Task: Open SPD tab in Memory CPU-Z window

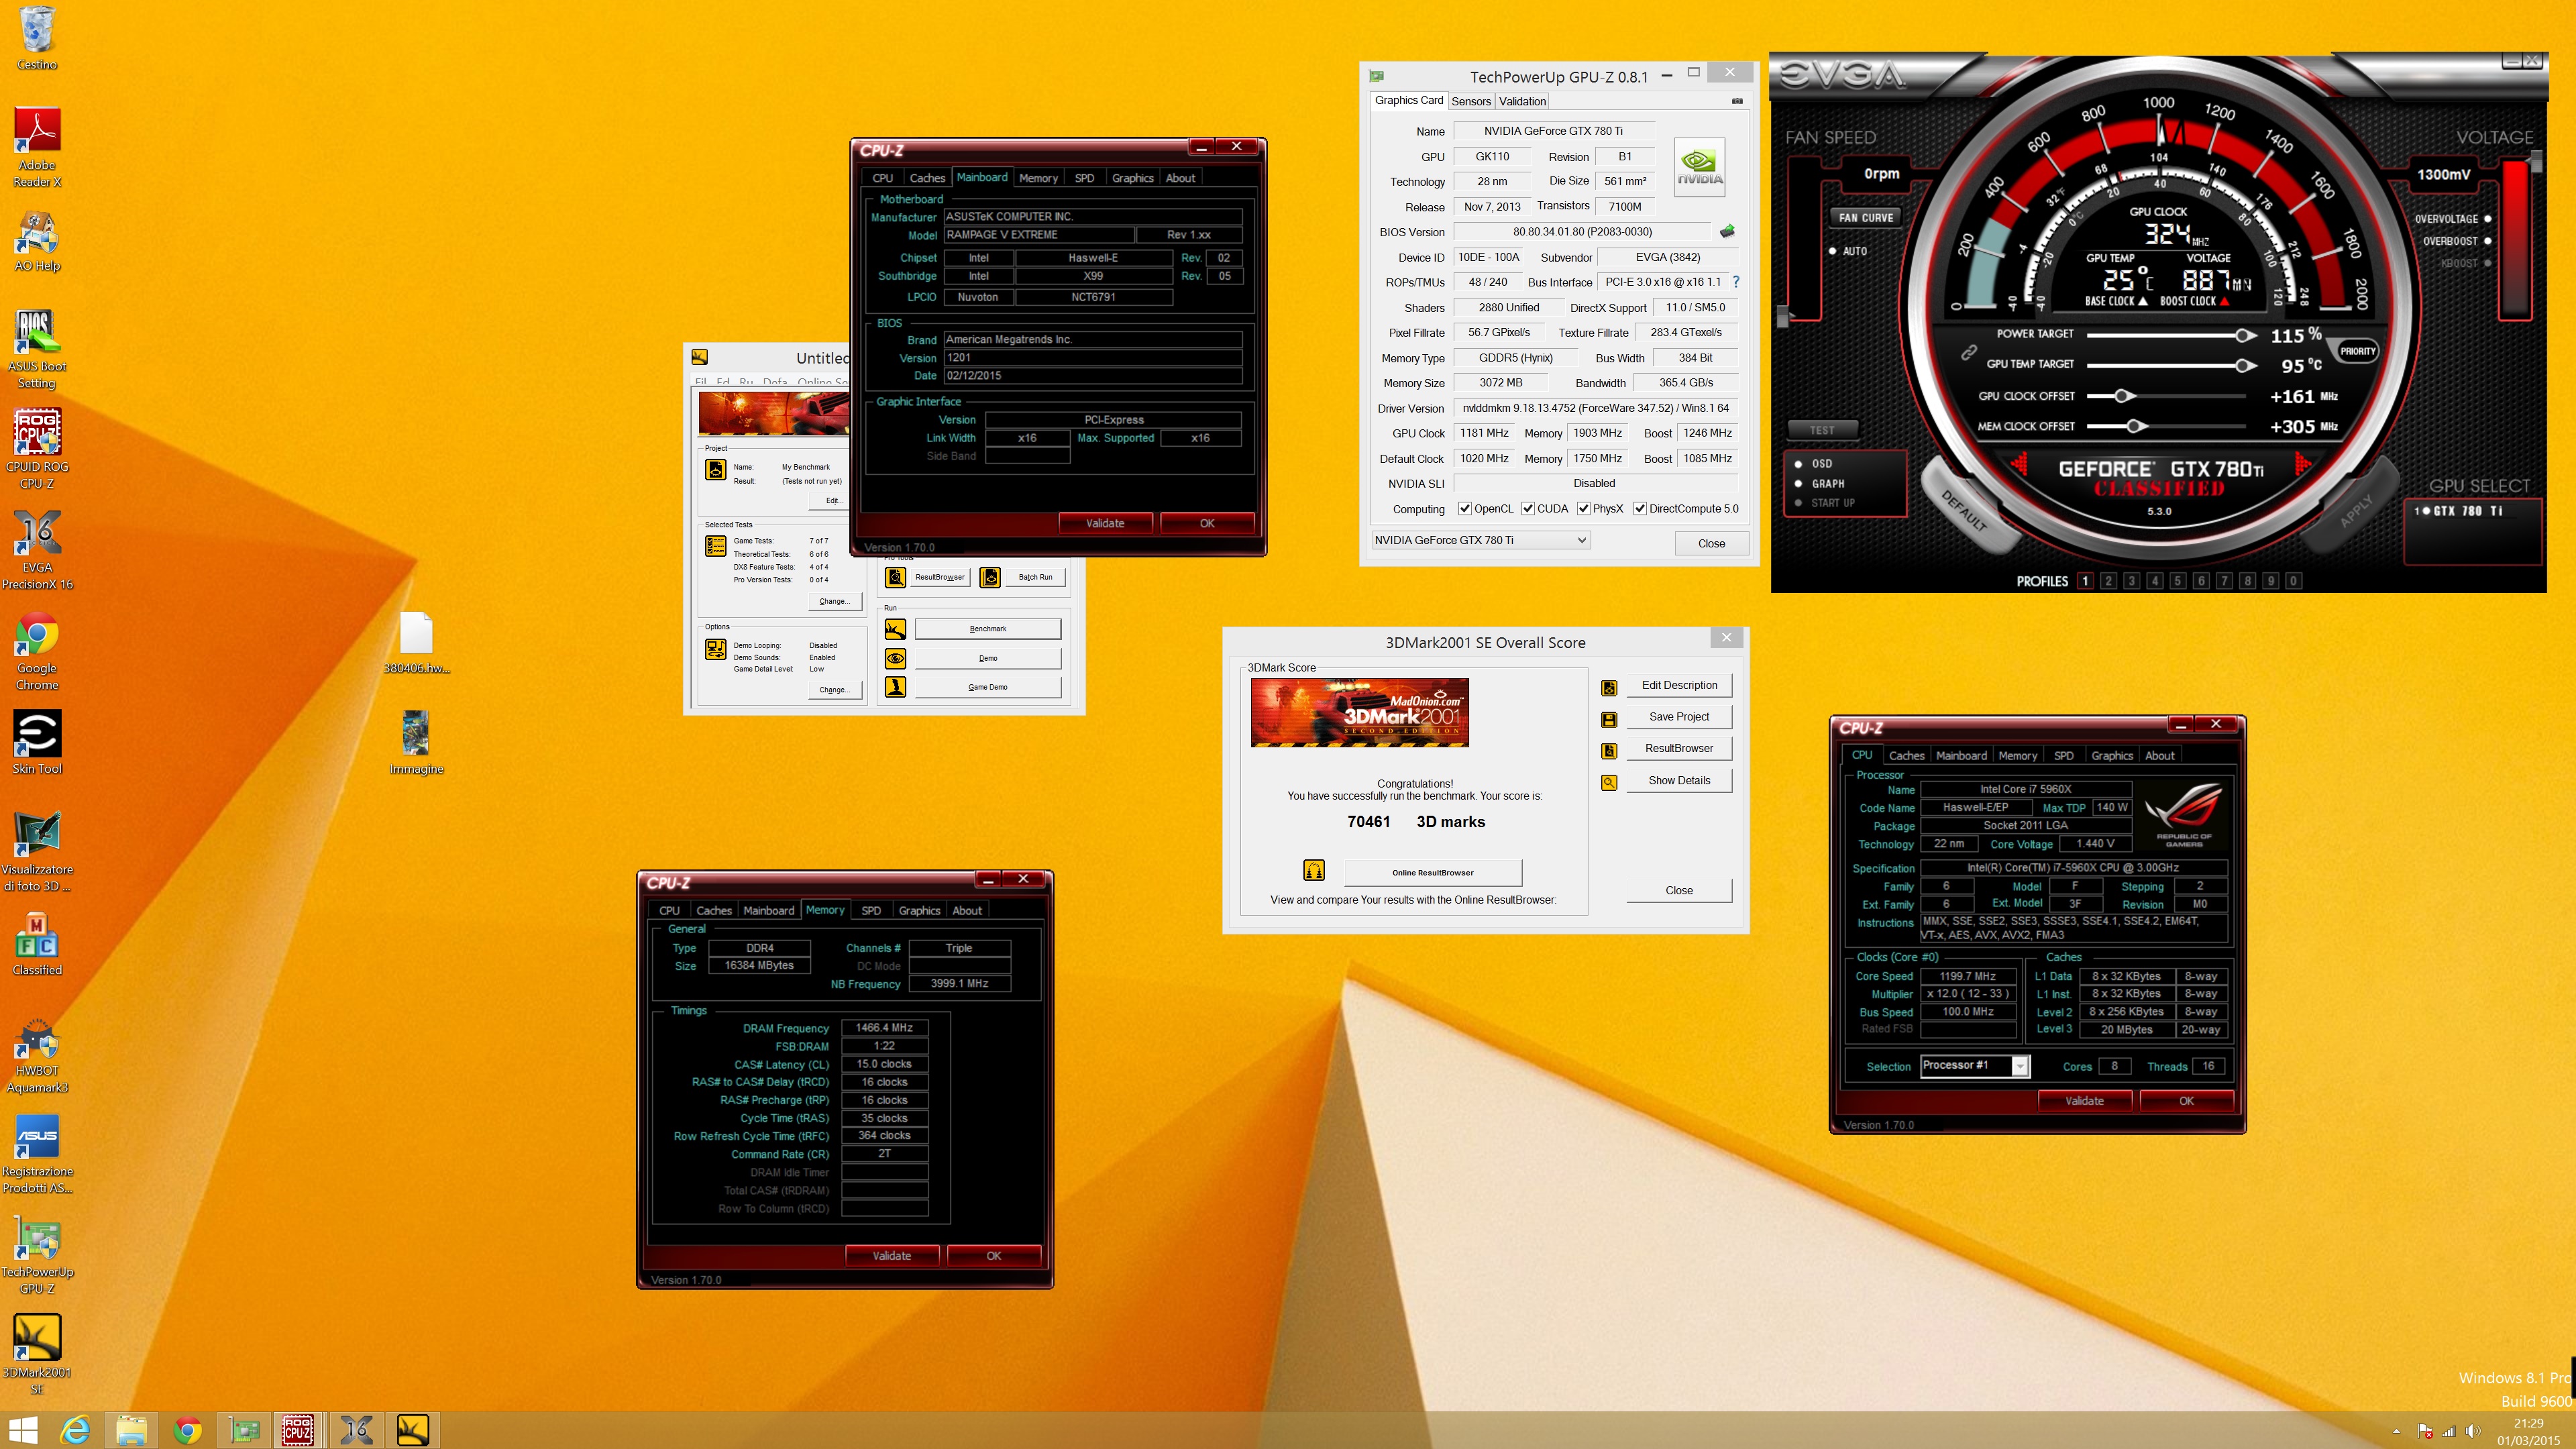Action: tap(871, 910)
